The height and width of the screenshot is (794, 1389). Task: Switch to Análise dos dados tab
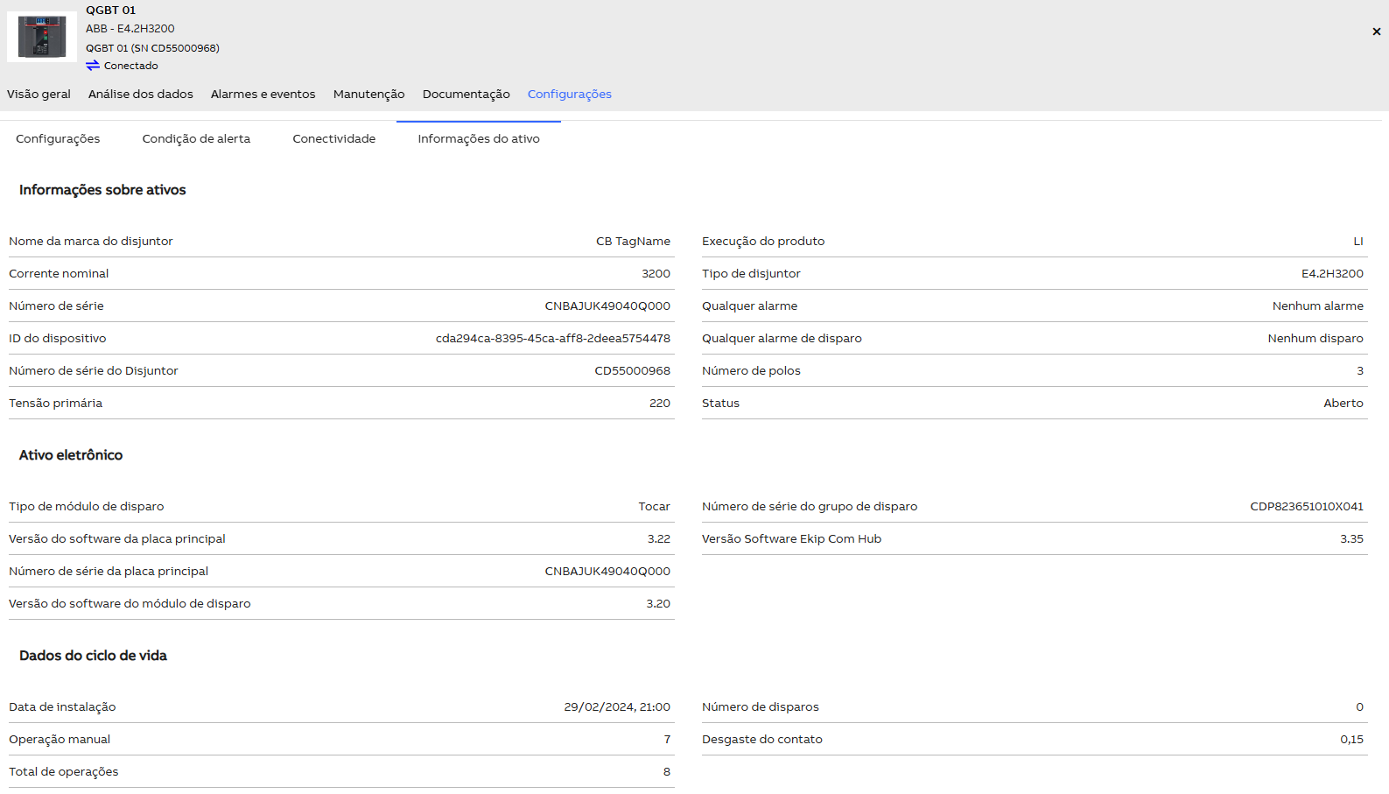(x=140, y=94)
